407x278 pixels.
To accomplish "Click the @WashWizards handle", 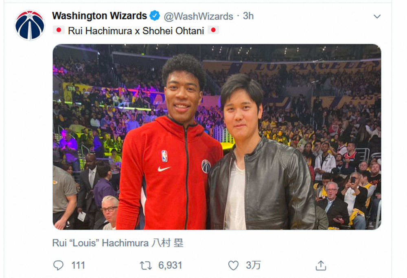I will (x=198, y=16).
